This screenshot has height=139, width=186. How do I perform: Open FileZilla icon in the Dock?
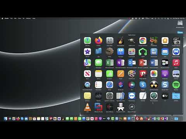click(137, 119)
